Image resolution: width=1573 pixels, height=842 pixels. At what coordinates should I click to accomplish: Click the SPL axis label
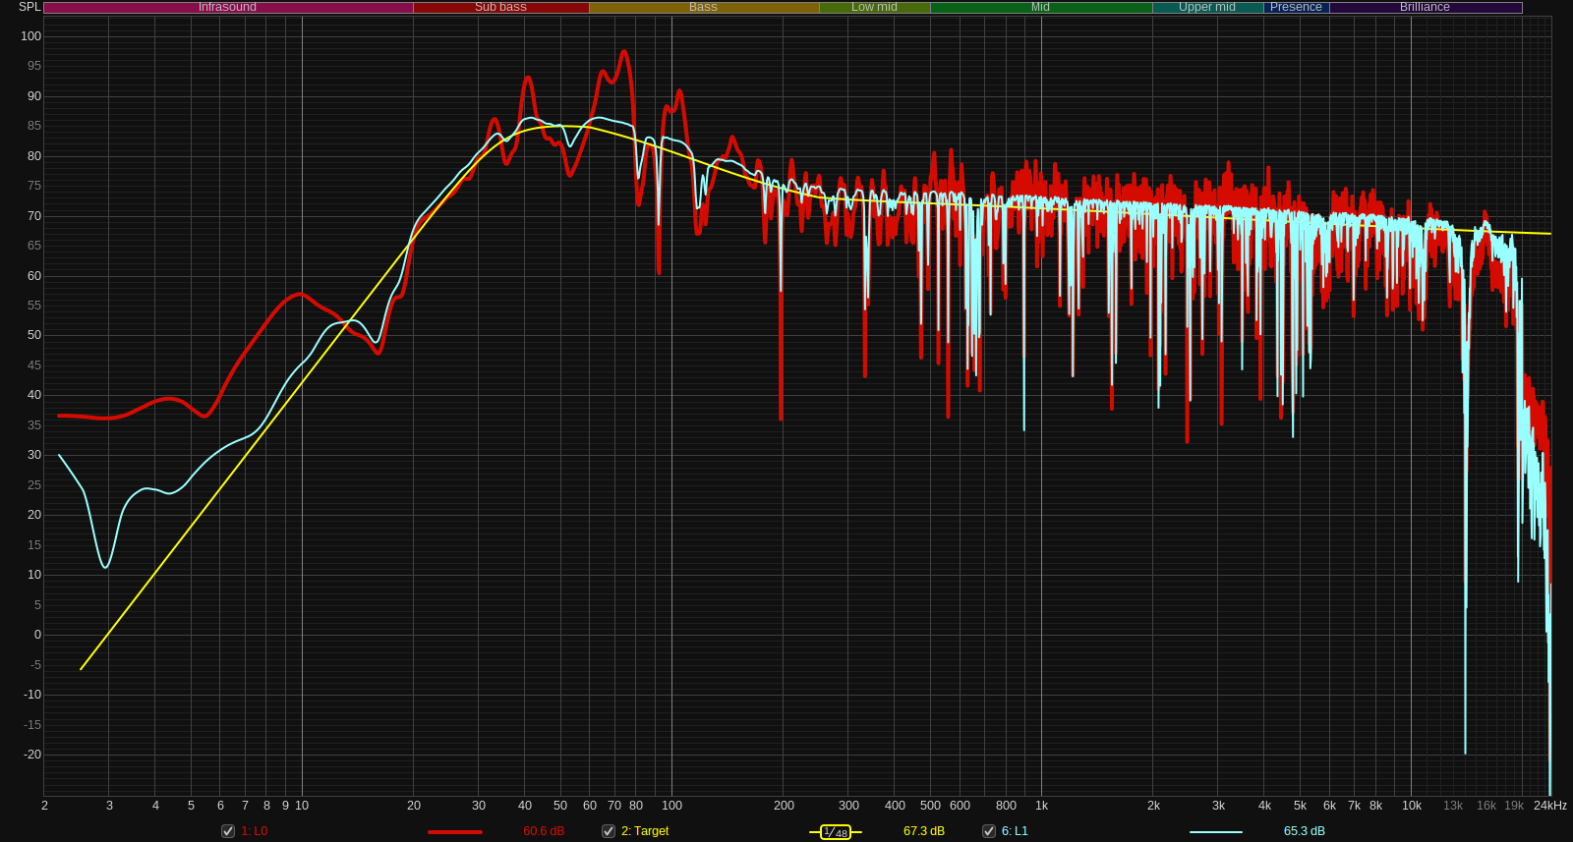coord(29,7)
